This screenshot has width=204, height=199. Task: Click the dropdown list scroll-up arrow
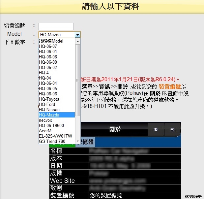coord(78,41)
